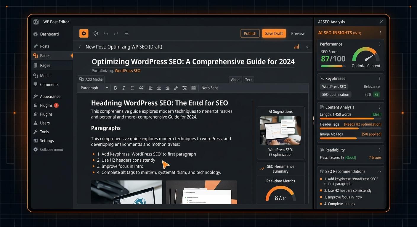Click the SEO optimization keyphrase chip
This screenshot has width=417, height=227.
tap(336, 95)
